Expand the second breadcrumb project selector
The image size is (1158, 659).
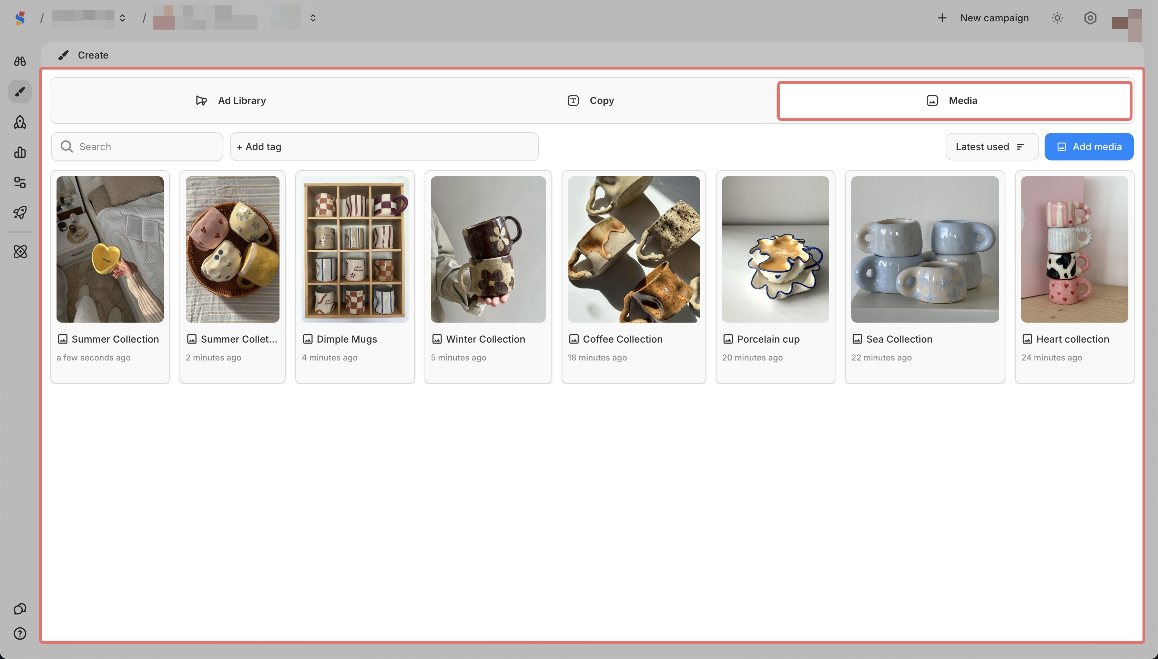(313, 18)
